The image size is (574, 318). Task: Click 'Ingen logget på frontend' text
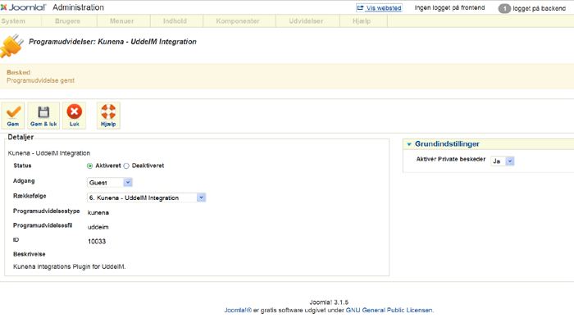(x=449, y=7)
